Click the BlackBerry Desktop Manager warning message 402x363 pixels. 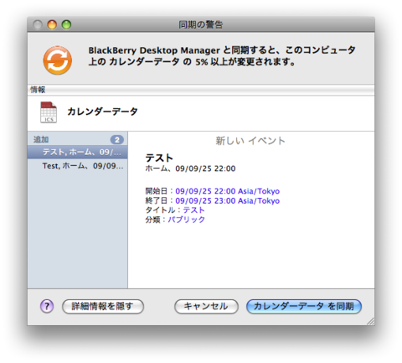click(222, 55)
